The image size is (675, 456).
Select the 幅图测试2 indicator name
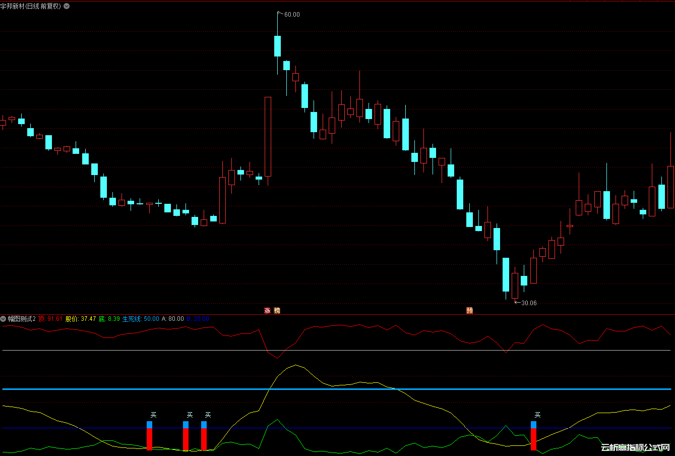(x=22, y=319)
